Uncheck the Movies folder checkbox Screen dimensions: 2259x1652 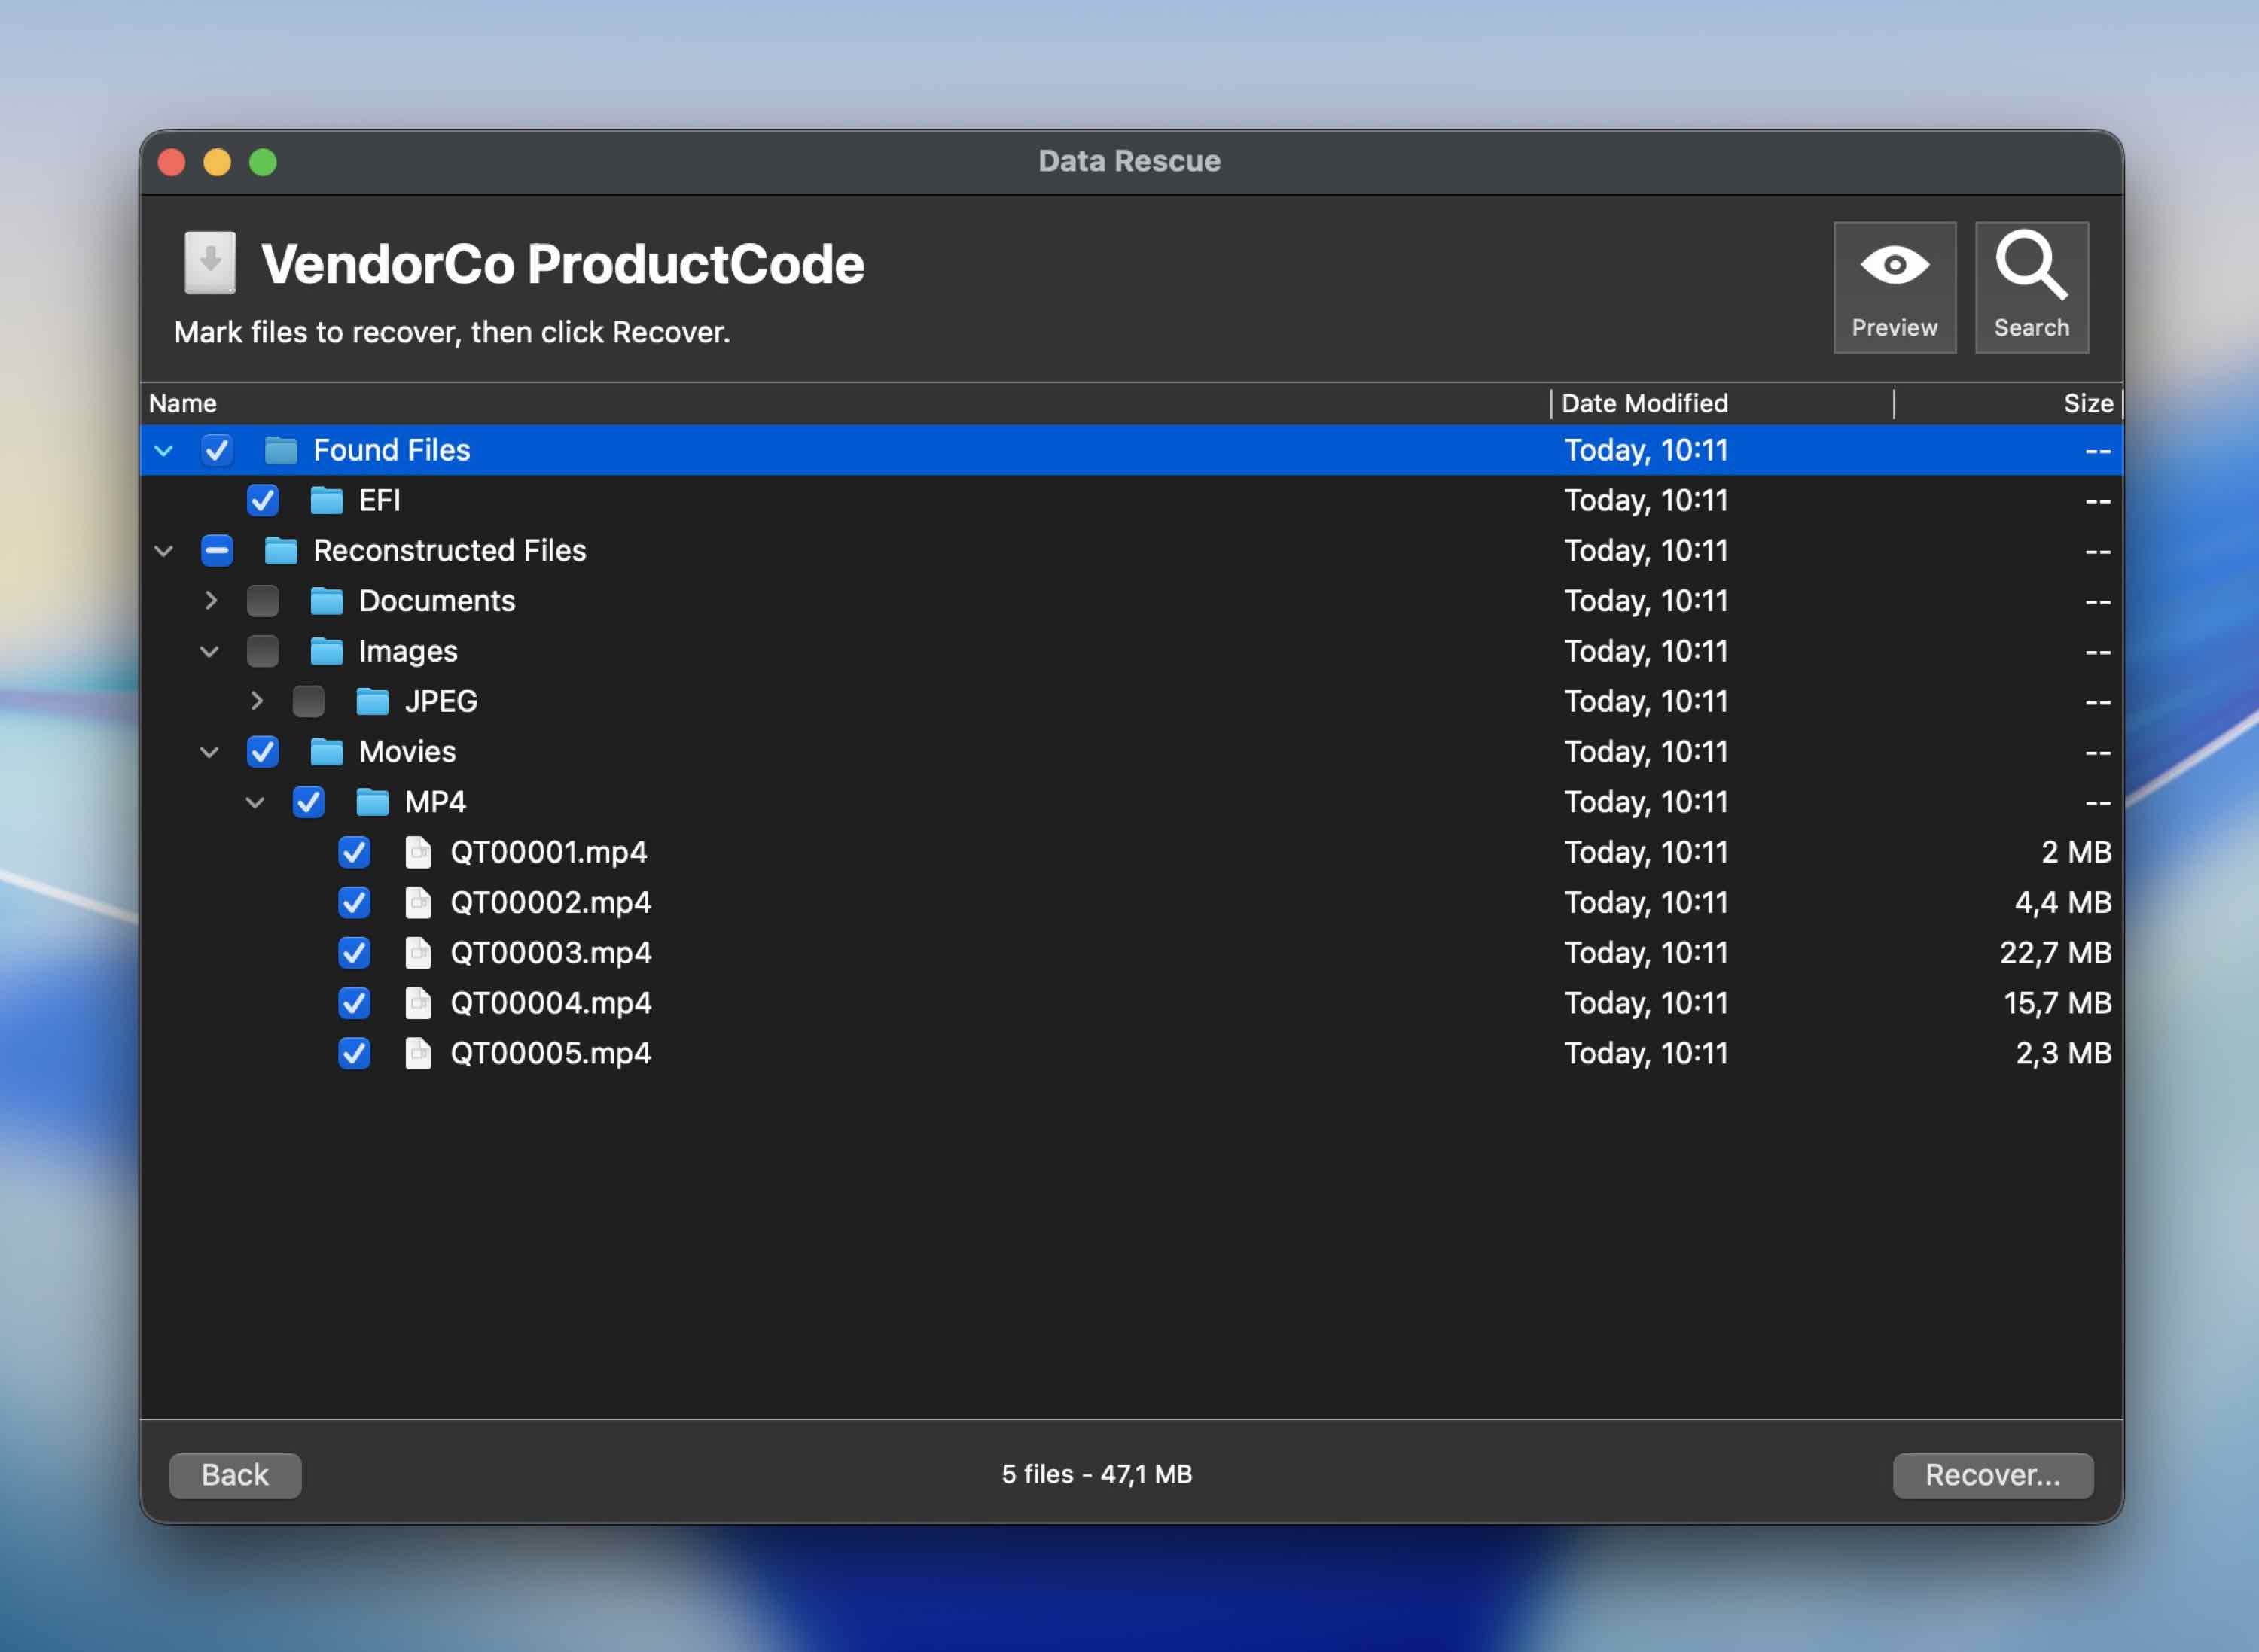tap(263, 751)
